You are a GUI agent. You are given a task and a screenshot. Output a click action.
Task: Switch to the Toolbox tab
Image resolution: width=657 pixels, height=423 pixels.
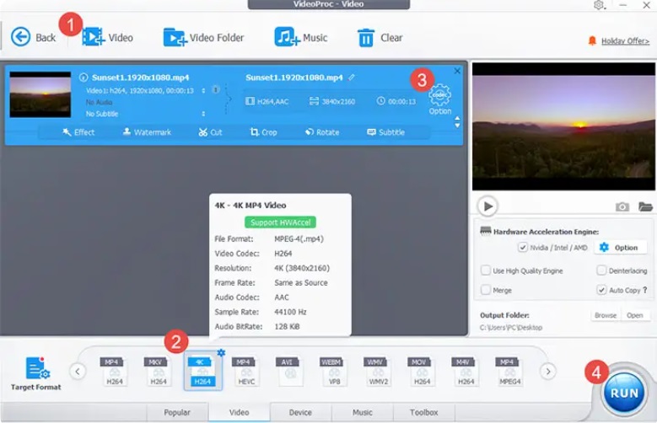[423, 412]
